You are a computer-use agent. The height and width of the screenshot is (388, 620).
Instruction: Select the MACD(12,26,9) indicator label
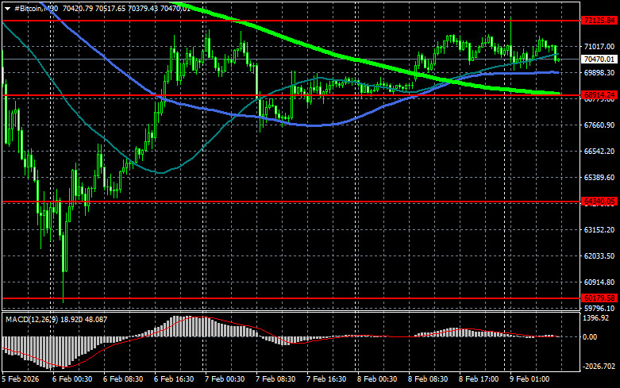point(32,319)
